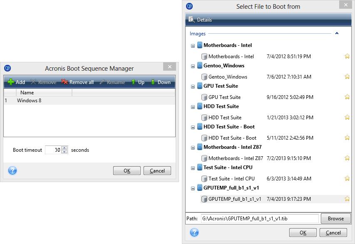The width and height of the screenshot is (355, 244).
Task: Collapse the Test Suite - Intel CPU group
Action: point(193,168)
